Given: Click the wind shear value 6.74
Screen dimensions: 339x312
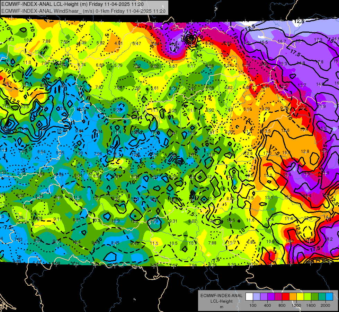Looking at the screenshot, I should (82, 65).
